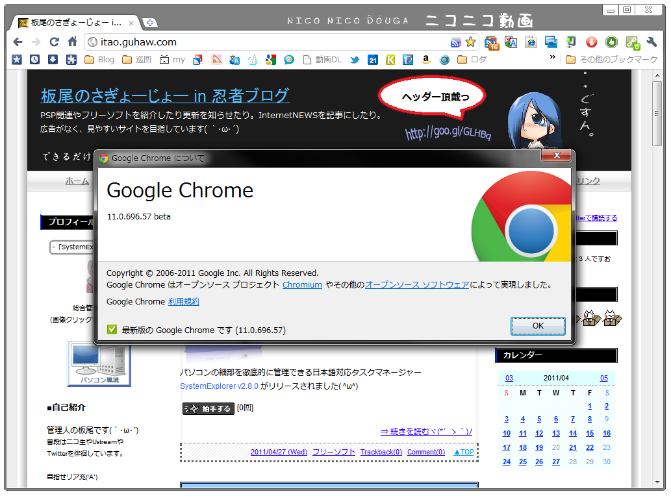This screenshot has width=671, height=496.
Task: Open the blog title 板尾のさぎょーじょー link
Action: pyautogui.click(x=165, y=96)
